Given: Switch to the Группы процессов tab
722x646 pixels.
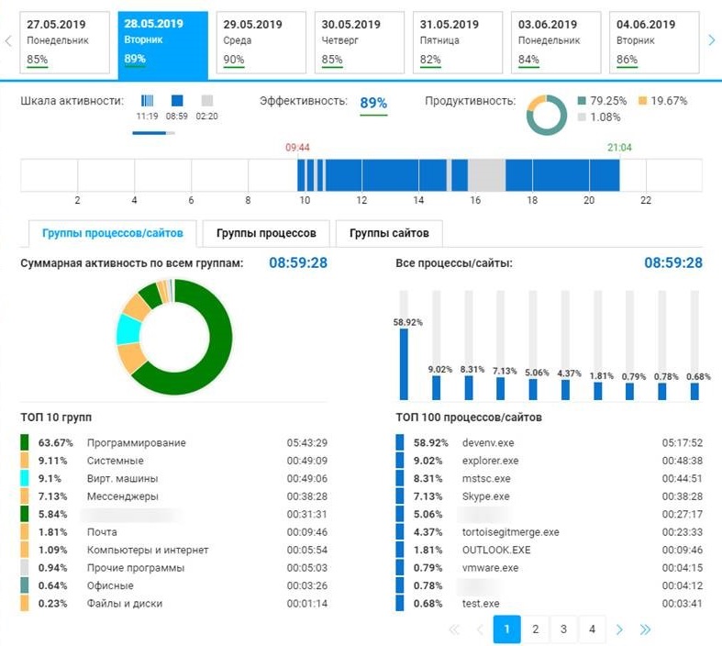Looking at the screenshot, I should 266,233.
